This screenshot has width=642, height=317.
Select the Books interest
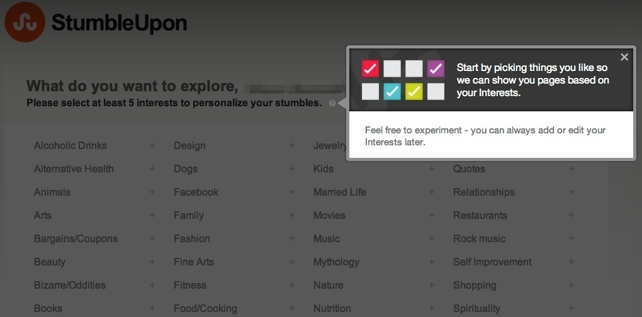point(48,308)
